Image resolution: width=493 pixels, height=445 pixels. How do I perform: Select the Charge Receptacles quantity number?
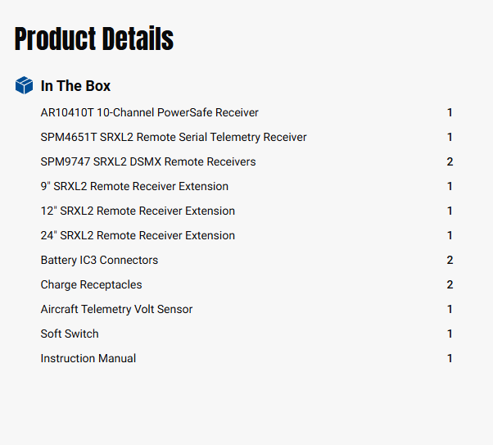tap(450, 284)
